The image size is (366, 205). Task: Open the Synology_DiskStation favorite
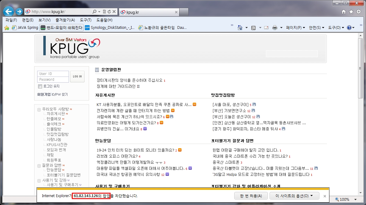click(x=110, y=28)
